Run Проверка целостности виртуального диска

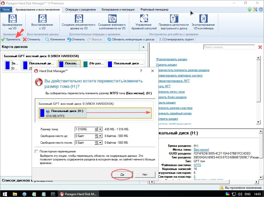[x=174, y=22]
